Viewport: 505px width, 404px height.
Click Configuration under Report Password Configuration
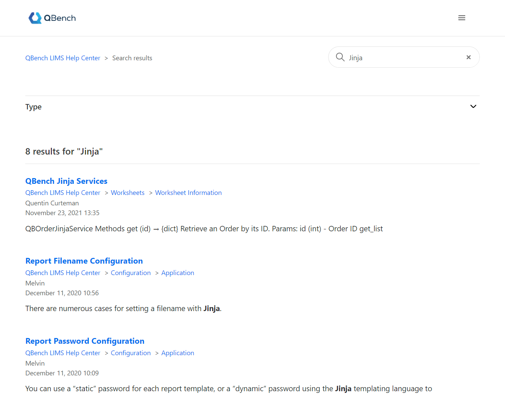[x=131, y=353]
